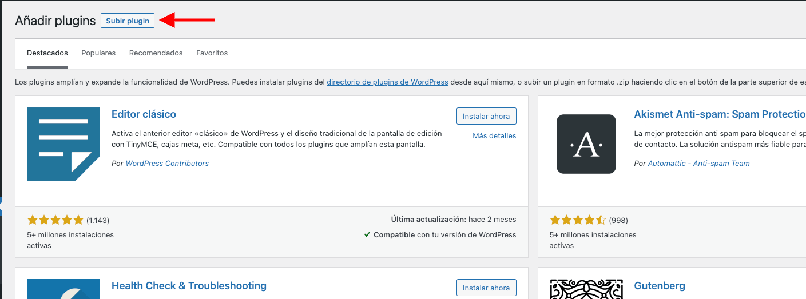Screen dimensions: 806x299
Task: Open Automattic - Anti-spam Team author link
Action: [x=698, y=164]
